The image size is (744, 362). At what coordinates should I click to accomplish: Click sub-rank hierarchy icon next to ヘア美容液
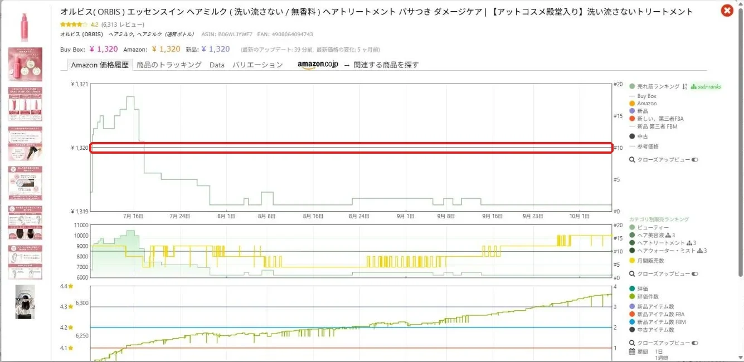(669, 235)
